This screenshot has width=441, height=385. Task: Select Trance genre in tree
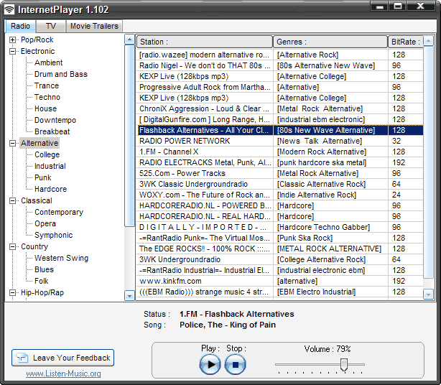tap(47, 85)
